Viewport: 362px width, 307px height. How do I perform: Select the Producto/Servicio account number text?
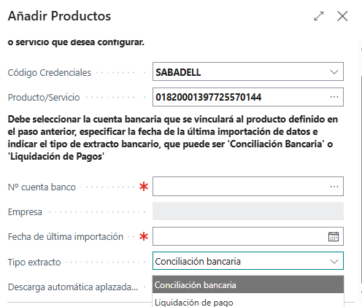click(x=209, y=97)
